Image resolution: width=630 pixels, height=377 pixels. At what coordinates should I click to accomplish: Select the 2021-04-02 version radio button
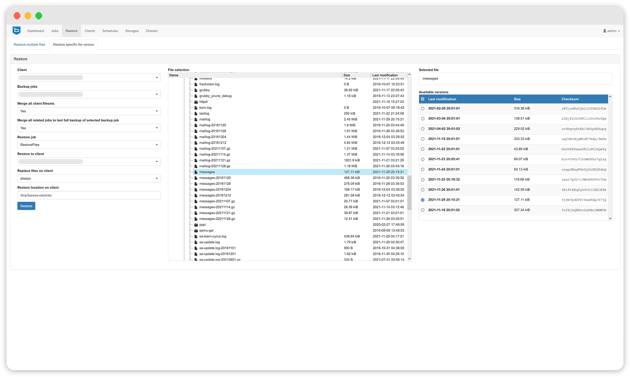(x=422, y=129)
